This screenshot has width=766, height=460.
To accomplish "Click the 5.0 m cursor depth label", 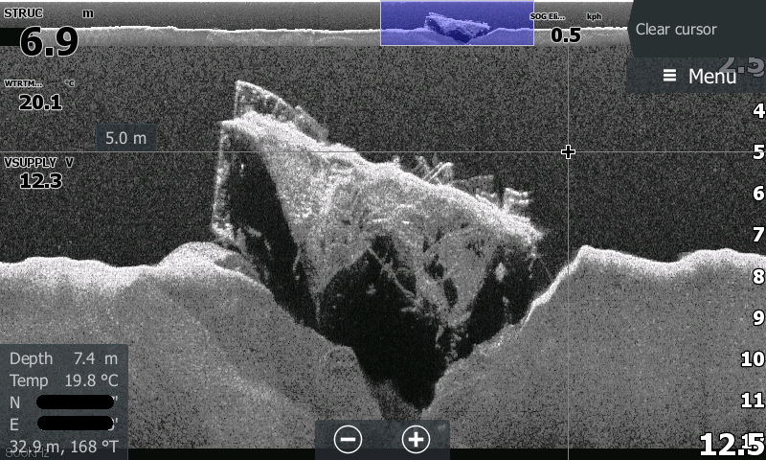I will [125, 138].
